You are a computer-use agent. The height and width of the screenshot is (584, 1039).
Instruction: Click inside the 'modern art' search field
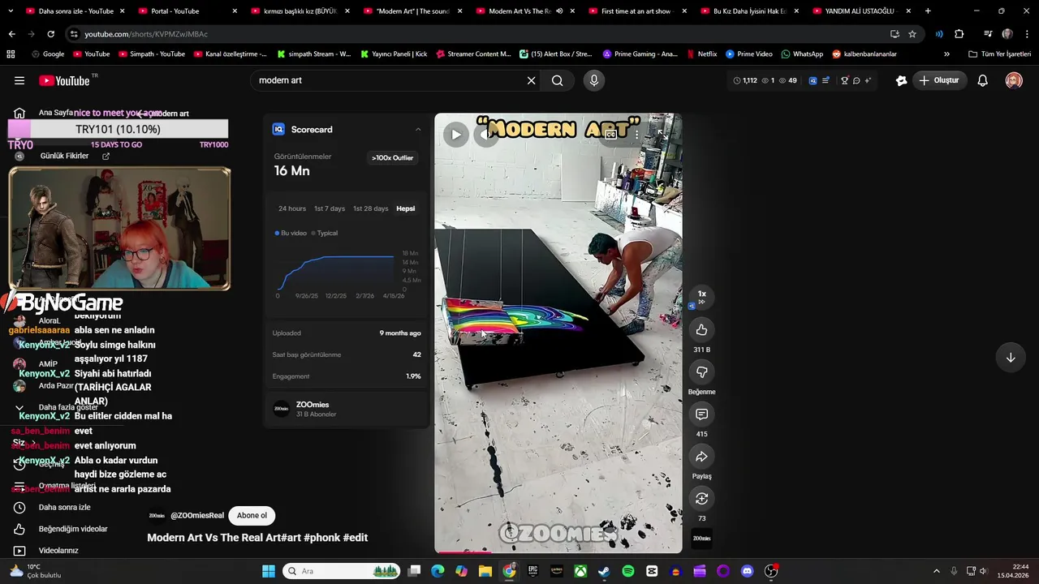coord(390,80)
